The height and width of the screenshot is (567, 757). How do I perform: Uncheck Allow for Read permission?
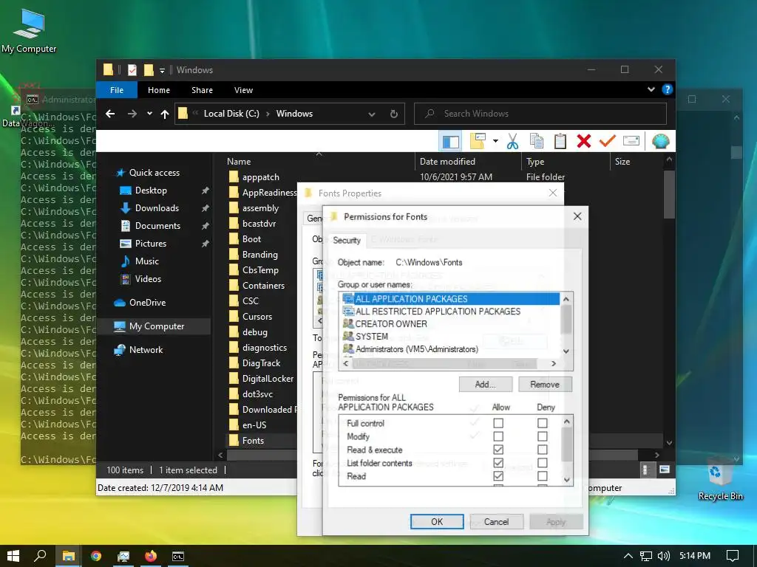click(498, 476)
